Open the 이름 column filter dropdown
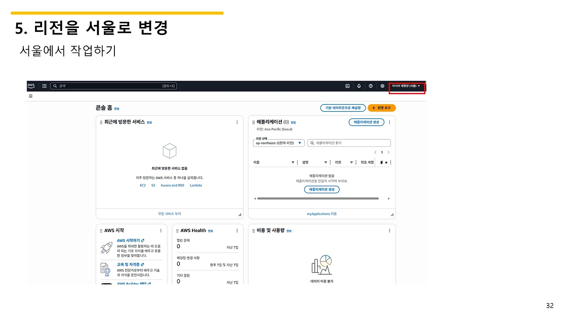This screenshot has width=561, height=315. [x=293, y=162]
